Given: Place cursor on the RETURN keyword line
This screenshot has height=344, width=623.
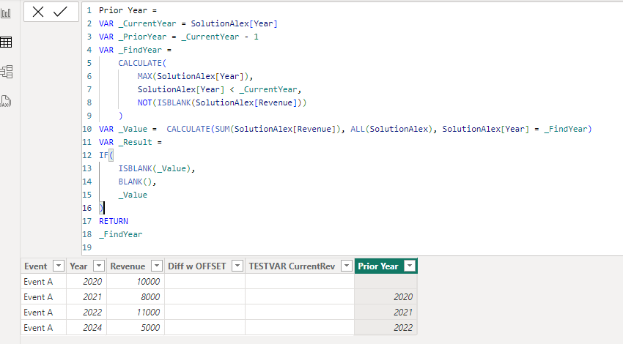Looking at the screenshot, I should pos(114,221).
